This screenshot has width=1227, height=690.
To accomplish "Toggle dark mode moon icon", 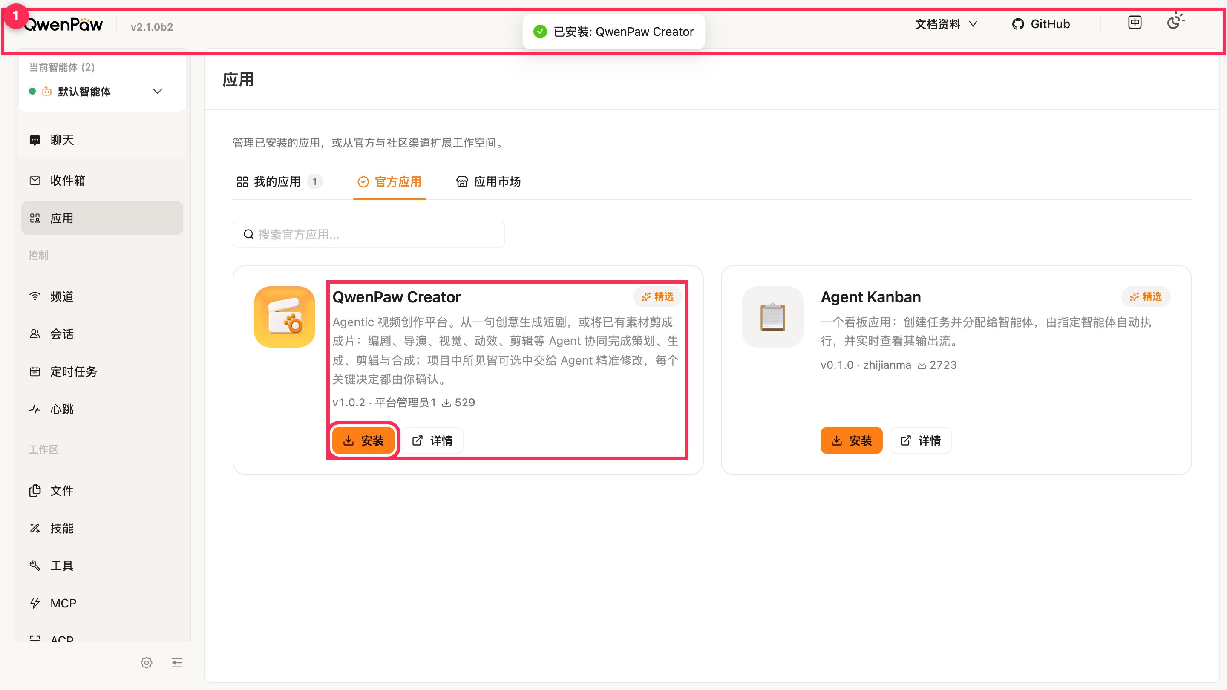I will 1175,22.
